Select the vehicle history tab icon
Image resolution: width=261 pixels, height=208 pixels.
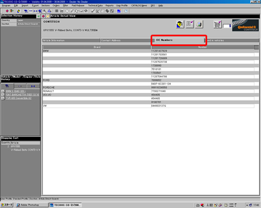pyautogui.click(x=7, y=86)
